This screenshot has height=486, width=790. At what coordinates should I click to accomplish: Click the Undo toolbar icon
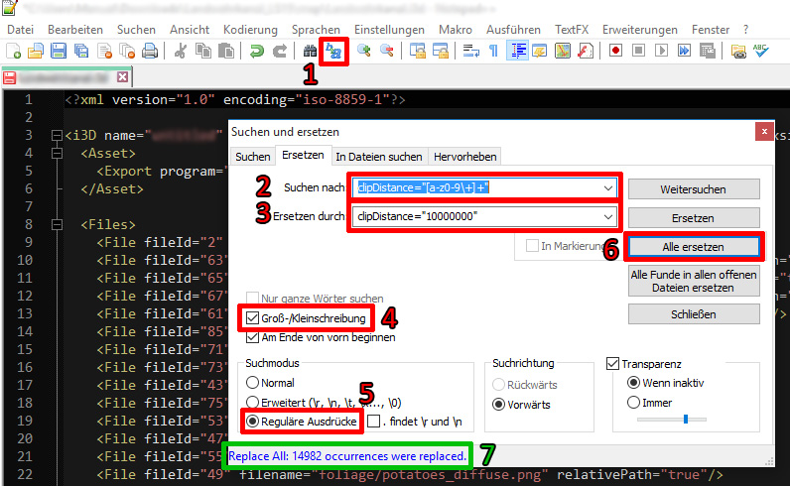[x=257, y=50]
